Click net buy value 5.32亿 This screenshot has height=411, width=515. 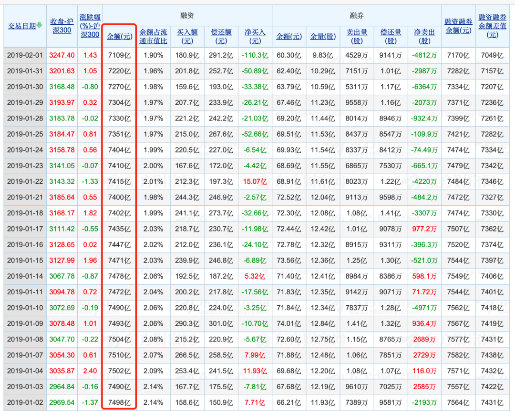point(255,276)
